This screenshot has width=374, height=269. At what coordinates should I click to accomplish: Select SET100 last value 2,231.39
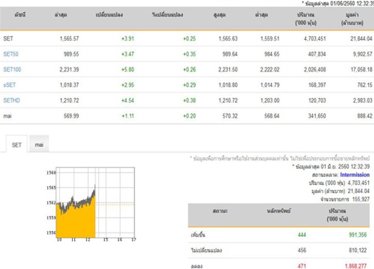69,70
